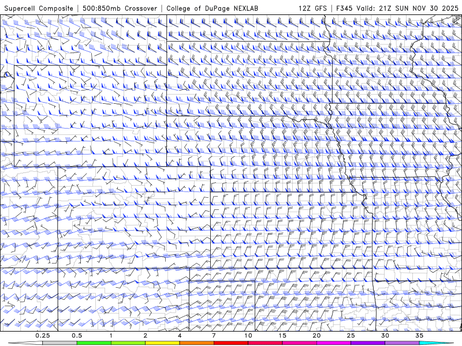462x346 pixels.
Task: Select the yellow 2–4 color bar segment
Action: click(162, 343)
